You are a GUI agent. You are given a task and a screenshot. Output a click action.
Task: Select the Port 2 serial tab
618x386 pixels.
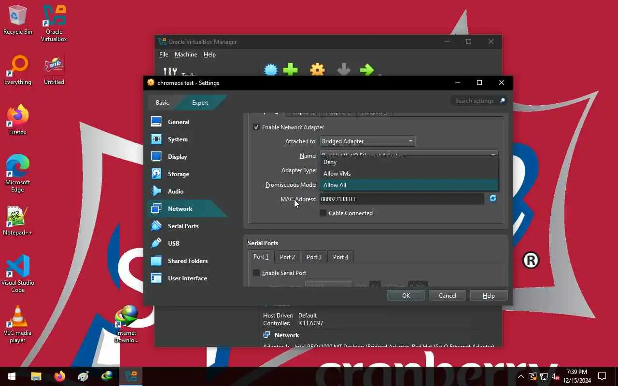click(287, 257)
